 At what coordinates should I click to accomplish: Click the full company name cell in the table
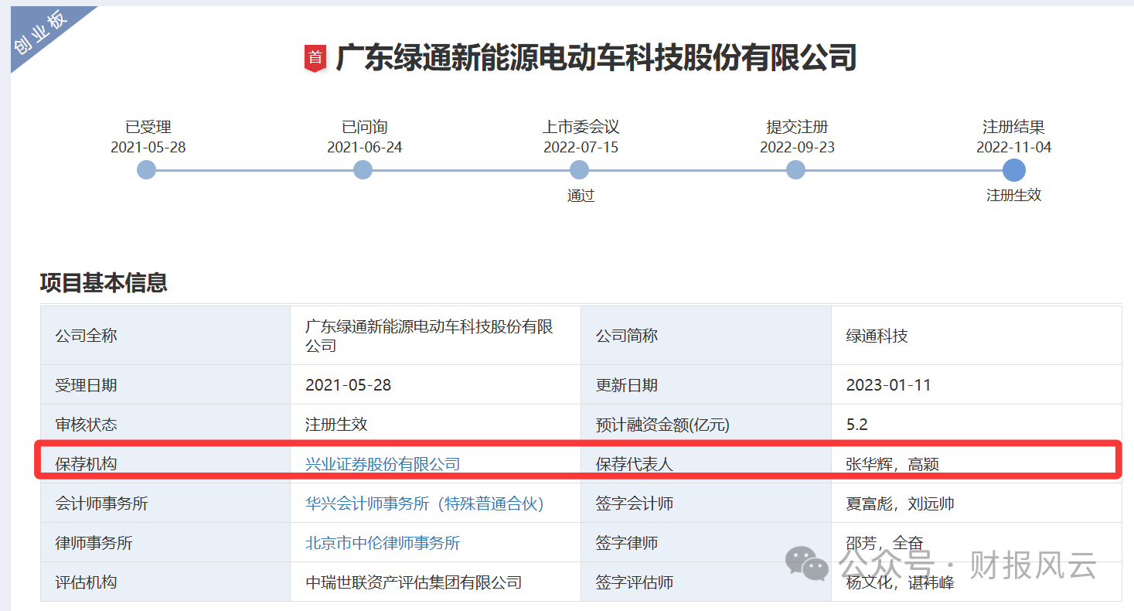coord(430,335)
